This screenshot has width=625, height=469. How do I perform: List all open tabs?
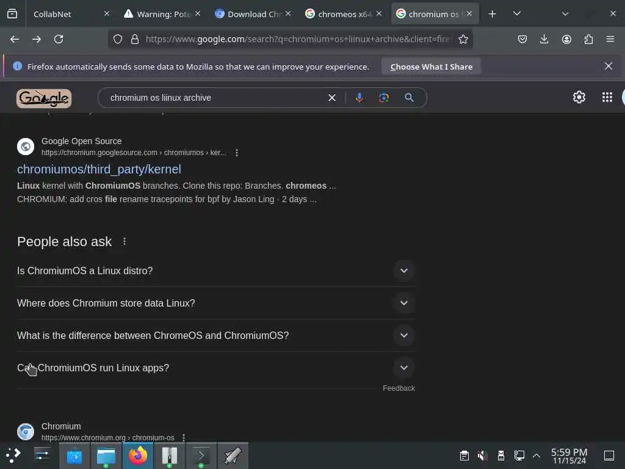[516, 14]
